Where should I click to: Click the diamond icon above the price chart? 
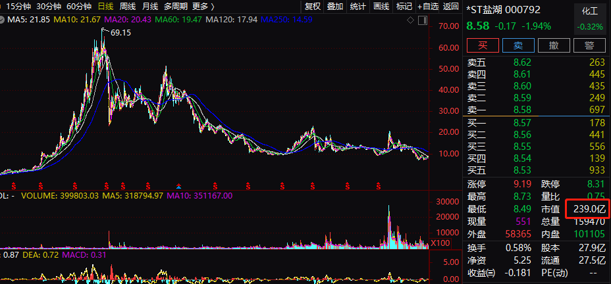(x=411, y=20)
